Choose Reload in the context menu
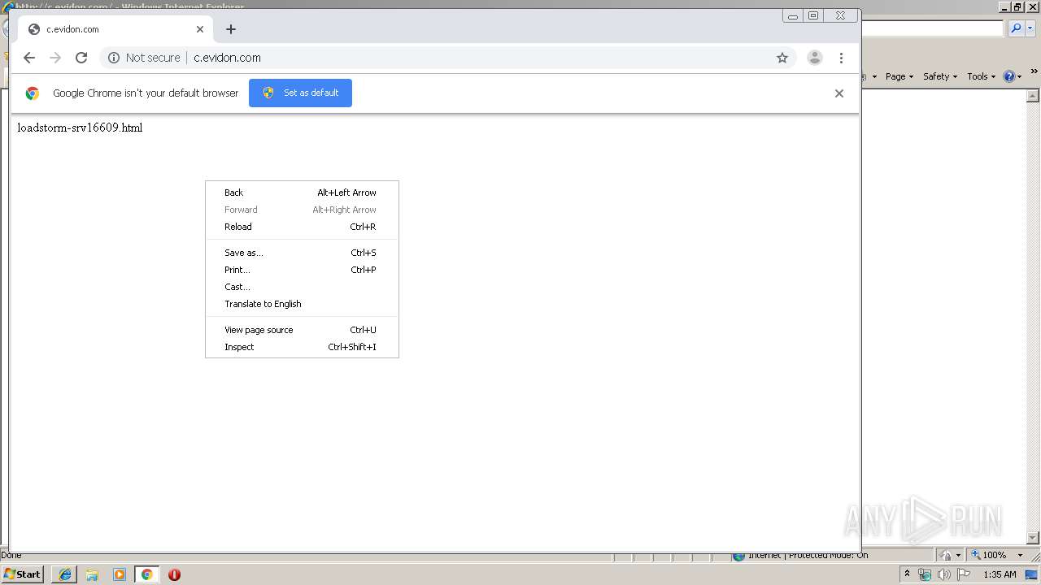The height and width of the screenshot is (585, 1041). point(302,227)
